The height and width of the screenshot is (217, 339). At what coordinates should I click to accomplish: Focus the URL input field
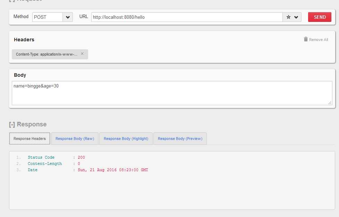tap(187, 17)
